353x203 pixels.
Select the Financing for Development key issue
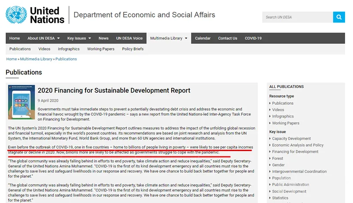(x=295, y=151)
